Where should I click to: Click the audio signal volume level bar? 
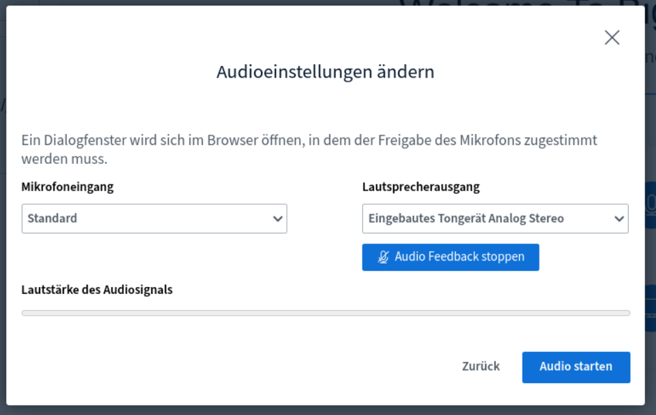pyautogui.click(x=326, y=313)
